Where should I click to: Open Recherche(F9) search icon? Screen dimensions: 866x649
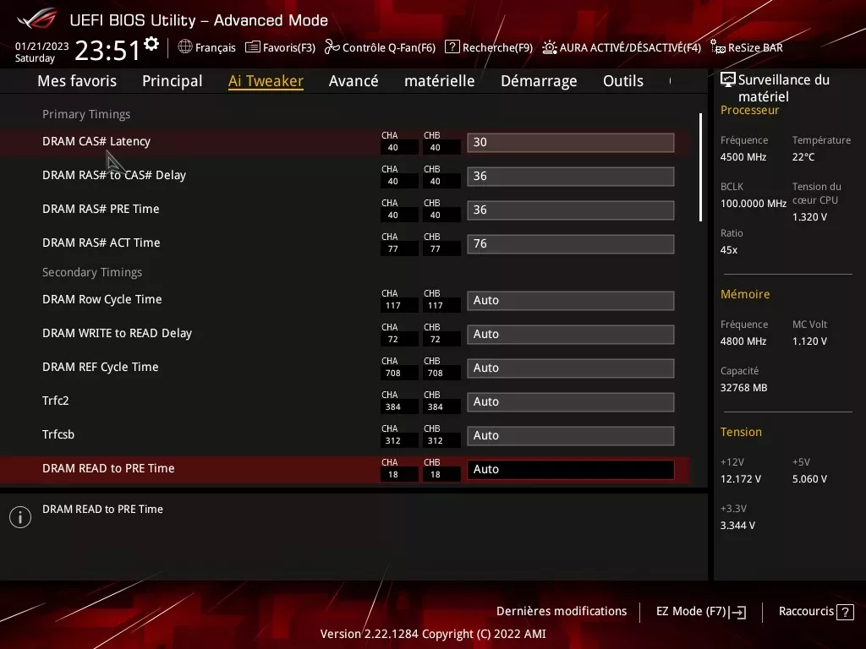click(453, 47)
